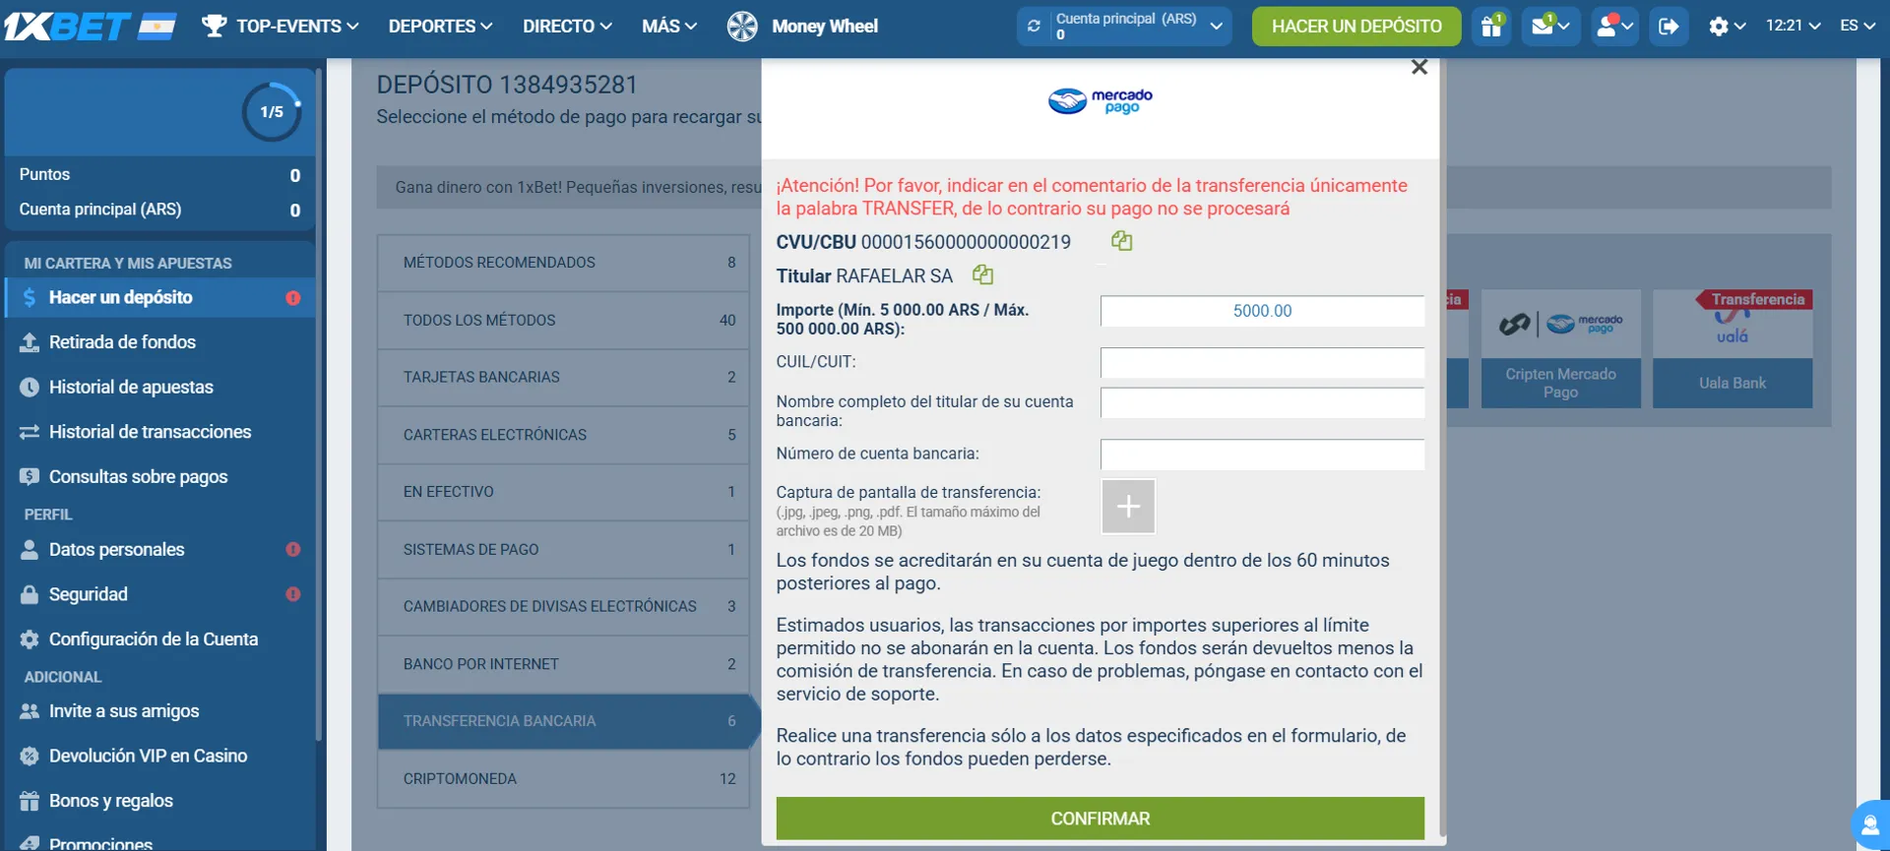Image resolution: width=1890 pixels, height=851 pixels.
Task: Click the Argentina flag icon
Action: [x=157, y=27]
